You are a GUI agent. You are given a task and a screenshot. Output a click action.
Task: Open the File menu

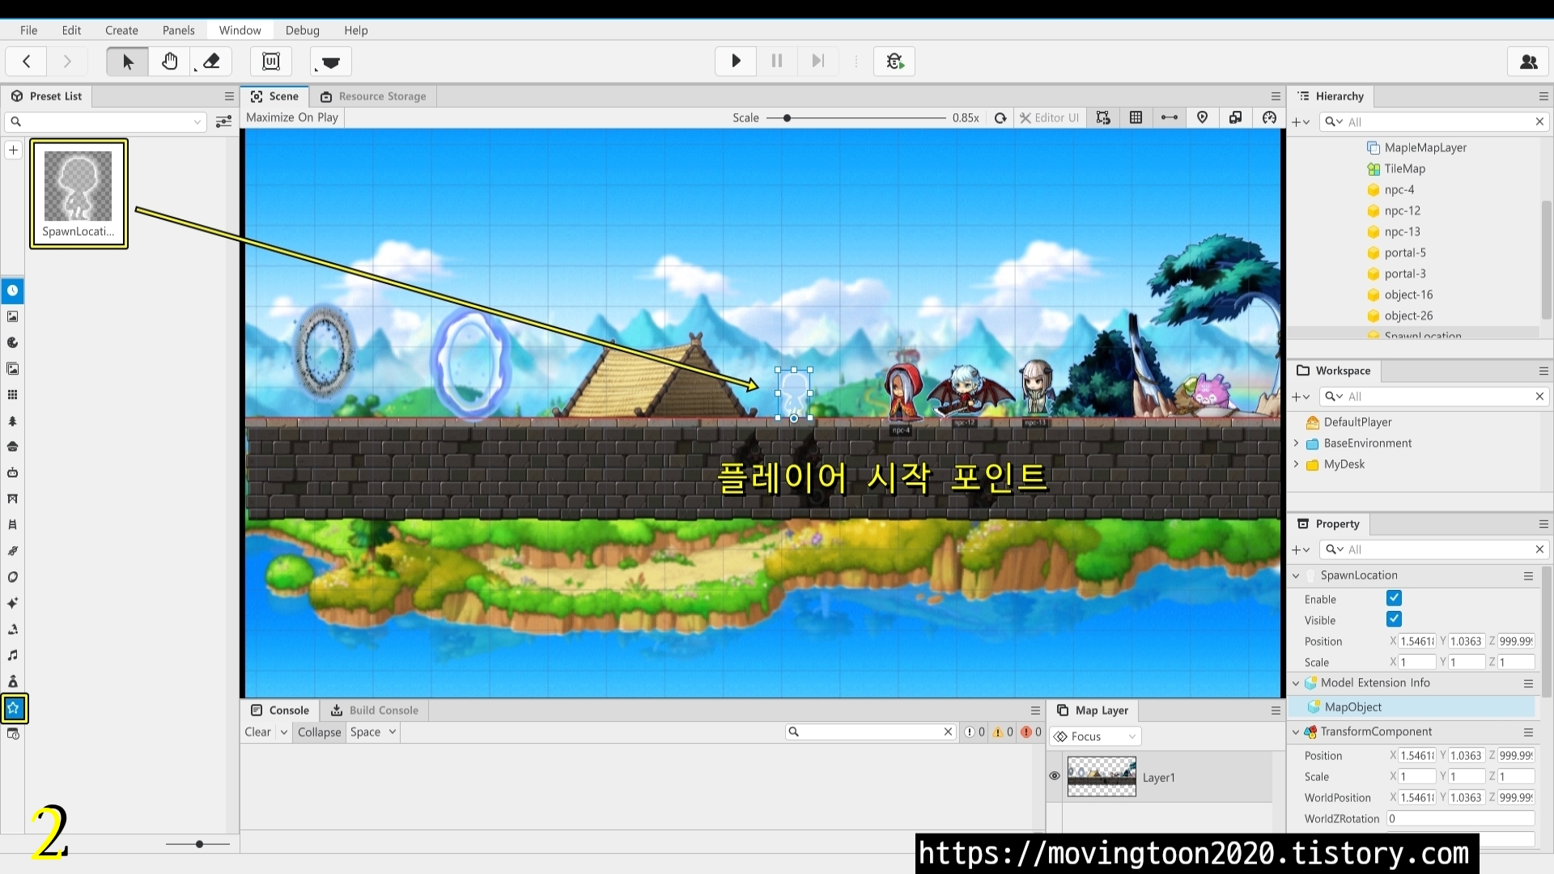click(x=28, y=30)
